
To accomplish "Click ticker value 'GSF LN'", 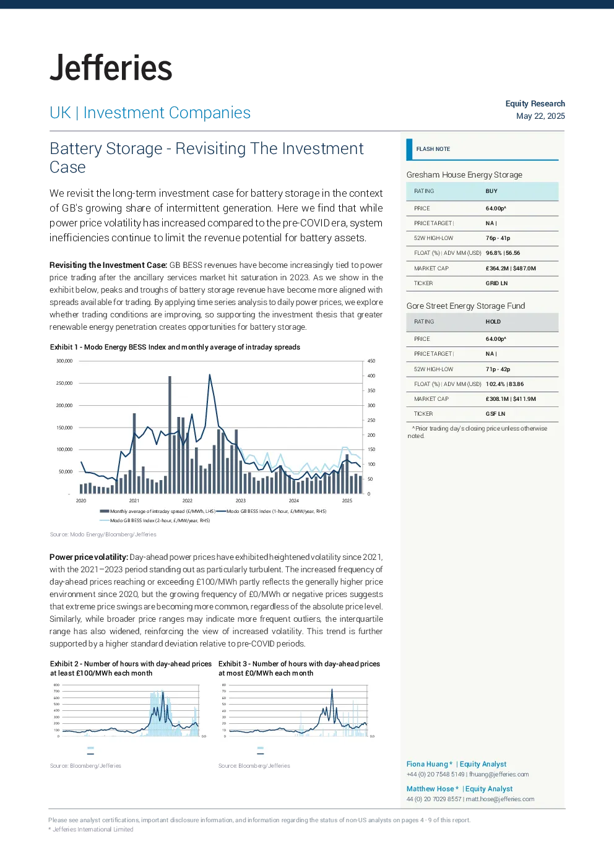I will [495, 414].
